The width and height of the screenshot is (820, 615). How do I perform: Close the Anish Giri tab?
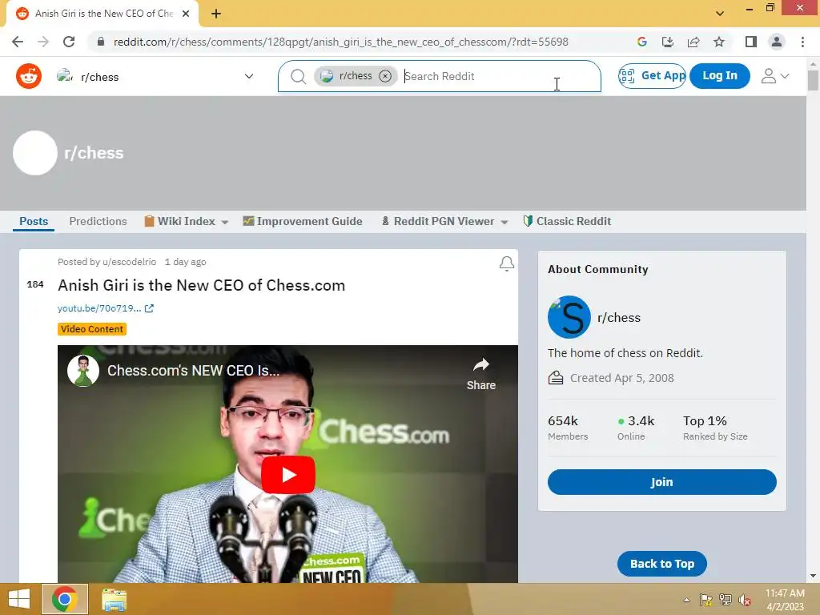click(186, 14)
